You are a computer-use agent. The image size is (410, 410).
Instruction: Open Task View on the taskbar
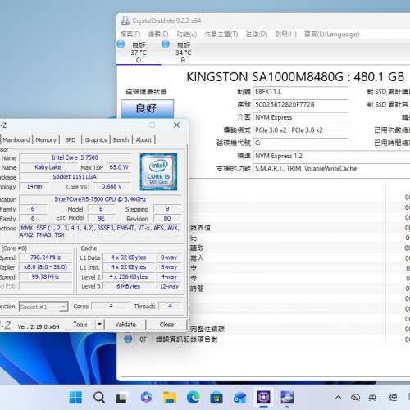tap(121, 398)
